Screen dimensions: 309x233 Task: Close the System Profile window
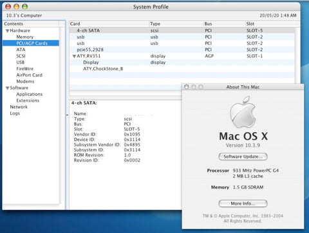(8, 6)
